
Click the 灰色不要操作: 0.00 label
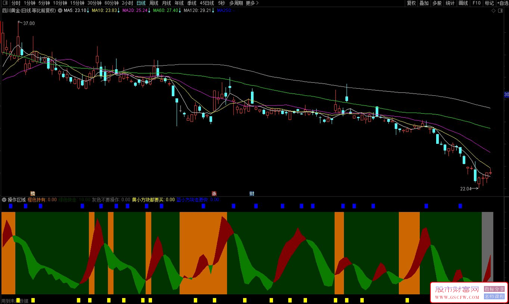(x=111, y=200)
